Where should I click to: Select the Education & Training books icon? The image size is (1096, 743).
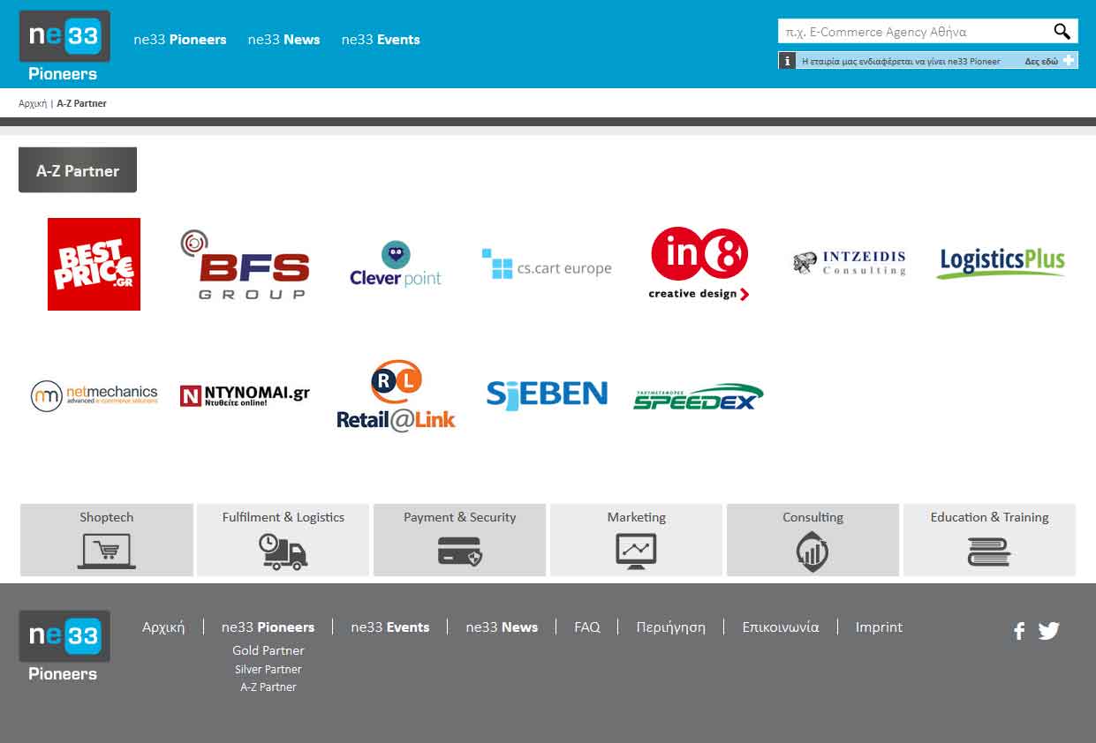(989, 552)
